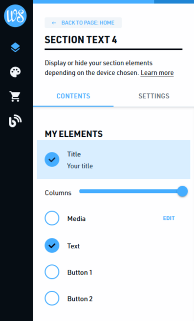Click the Columns slider track middle
The width and height of the screenshot is (194, 321).
[131, 191]
